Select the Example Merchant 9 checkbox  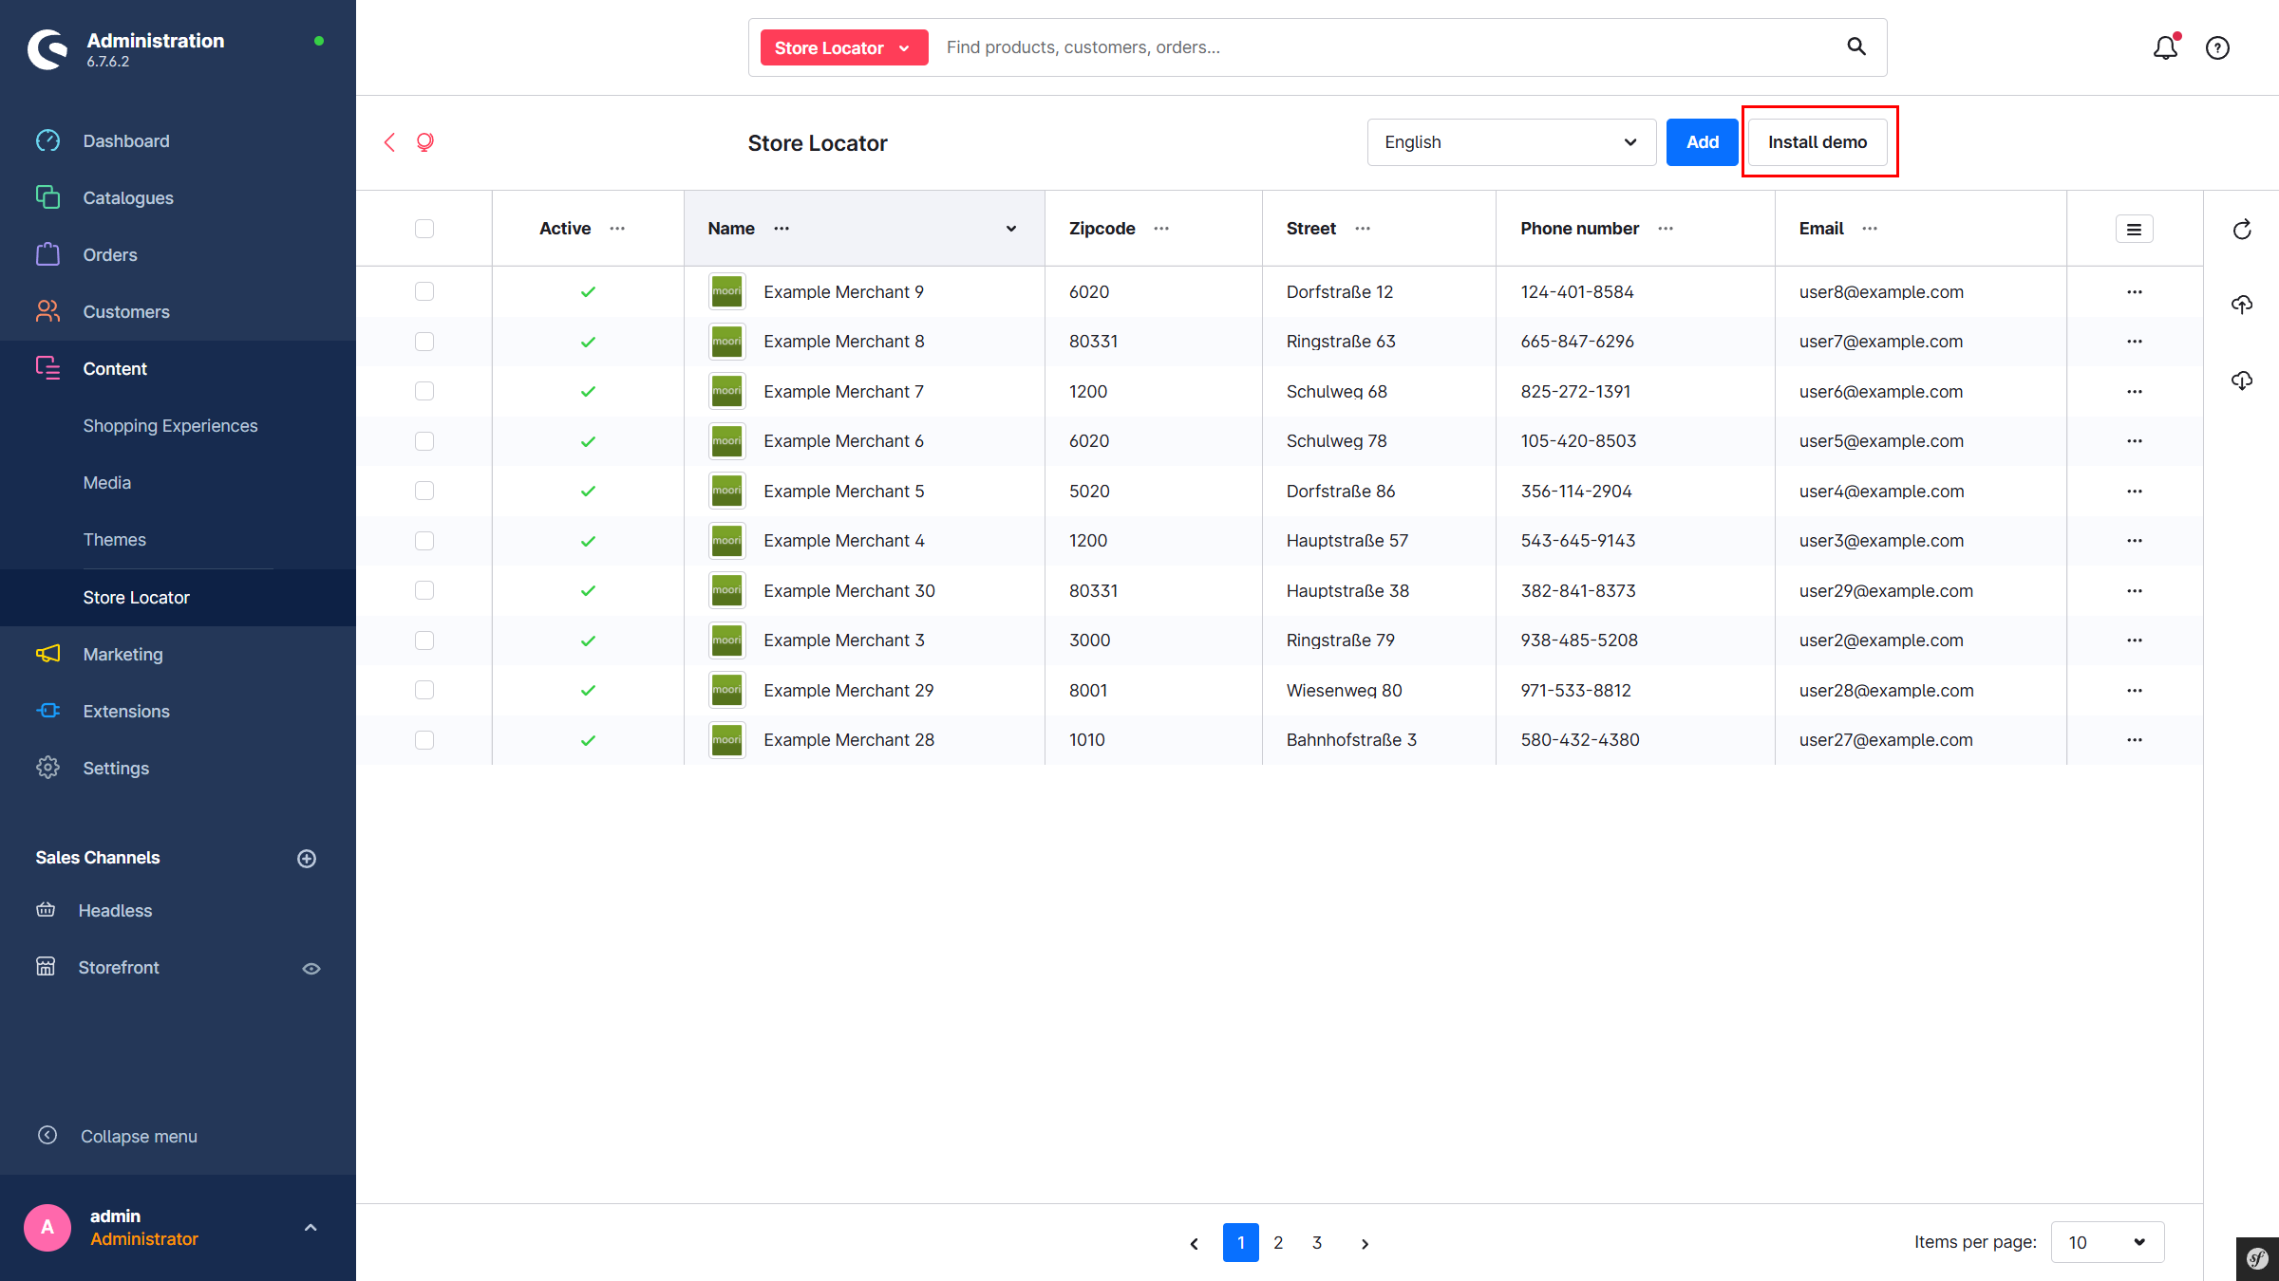(424, 291)
